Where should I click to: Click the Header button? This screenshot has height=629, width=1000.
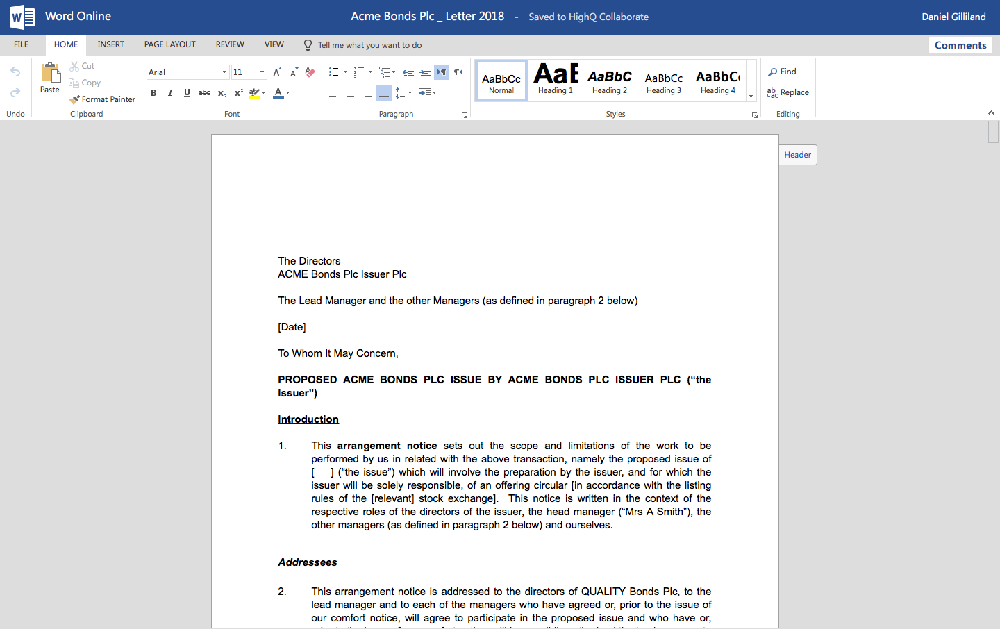pos(798,155)
